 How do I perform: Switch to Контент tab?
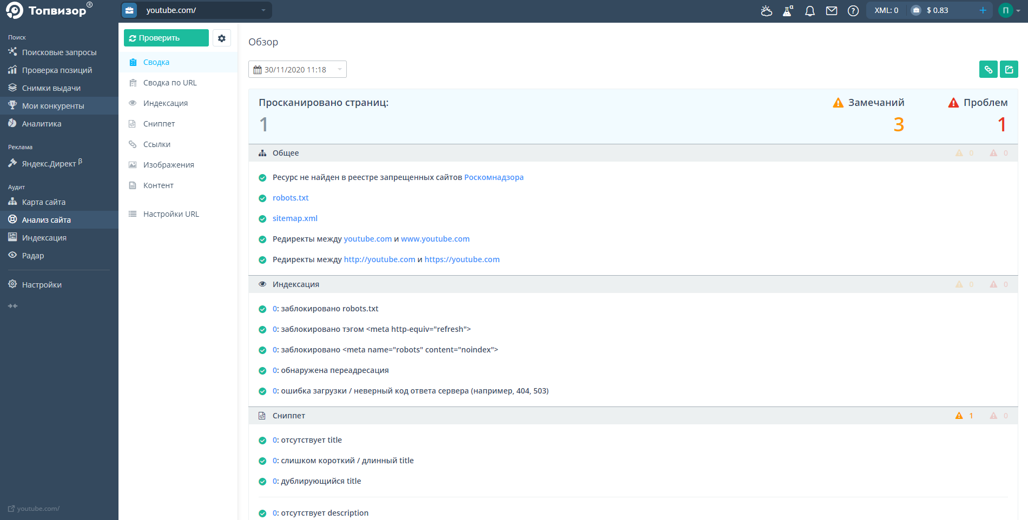point(178,185)
